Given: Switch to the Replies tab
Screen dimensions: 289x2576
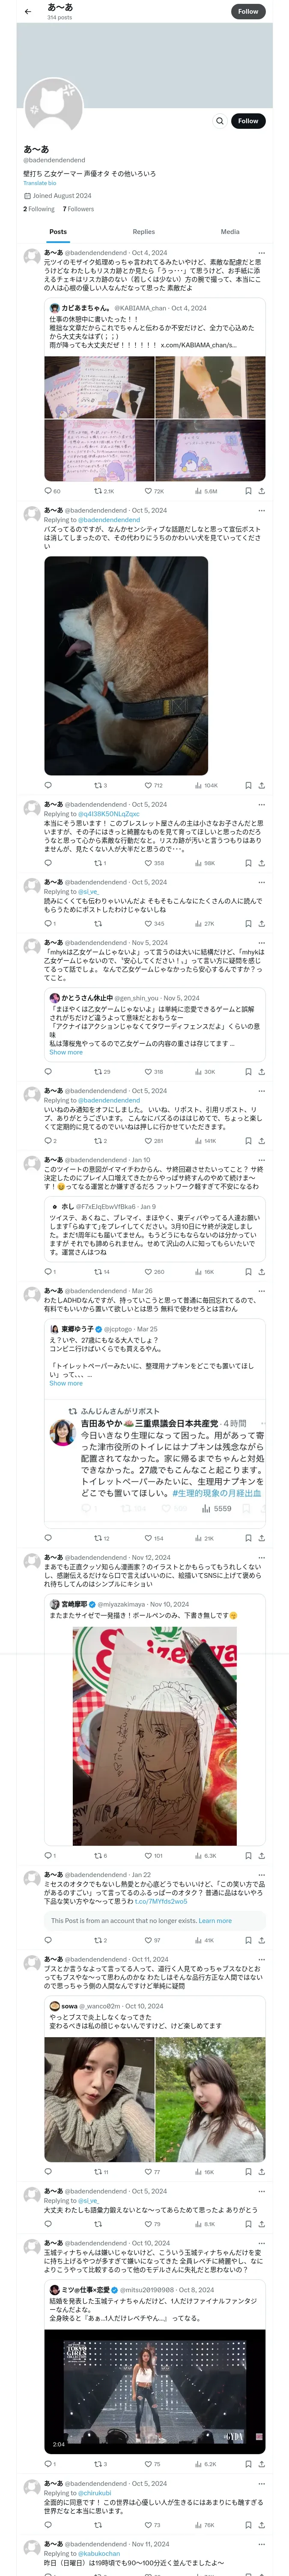Looking at the screenshot, I should [143, 232].
